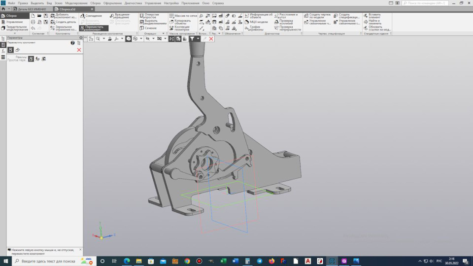Expand the filter funnel dropdown arrow
473x266 pixels.
tap(198, 38)
